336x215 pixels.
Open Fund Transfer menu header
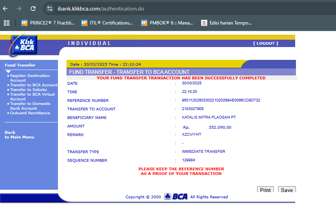tap(20, 65)
